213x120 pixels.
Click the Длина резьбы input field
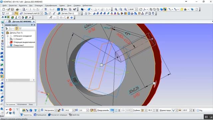pyautogui.click(x=112, y=110)
